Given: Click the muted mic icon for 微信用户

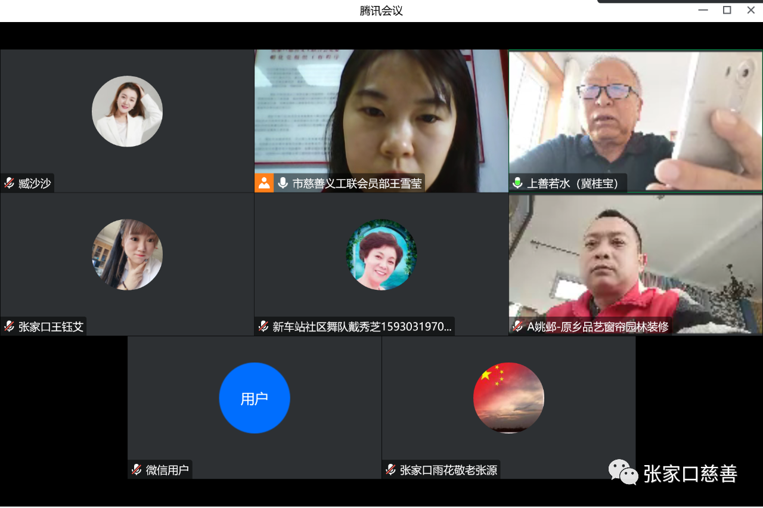Looking at the screenshot, I should pos(137,470).
